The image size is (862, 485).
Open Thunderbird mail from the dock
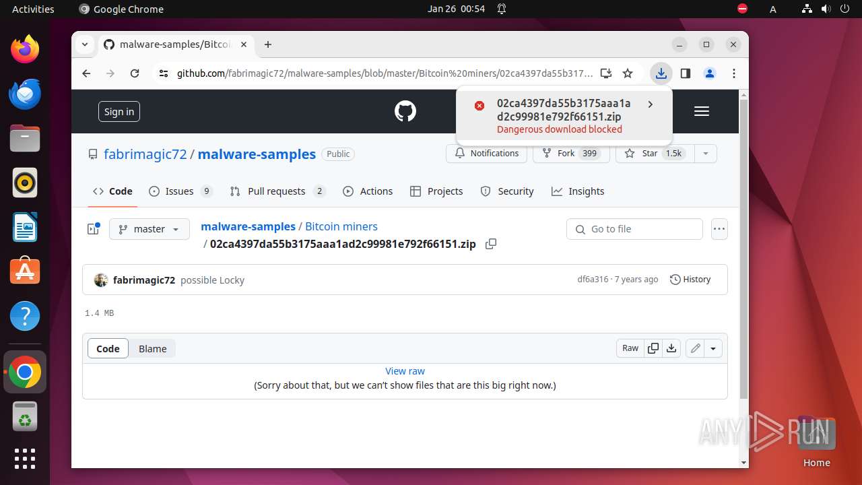(25, 94)
